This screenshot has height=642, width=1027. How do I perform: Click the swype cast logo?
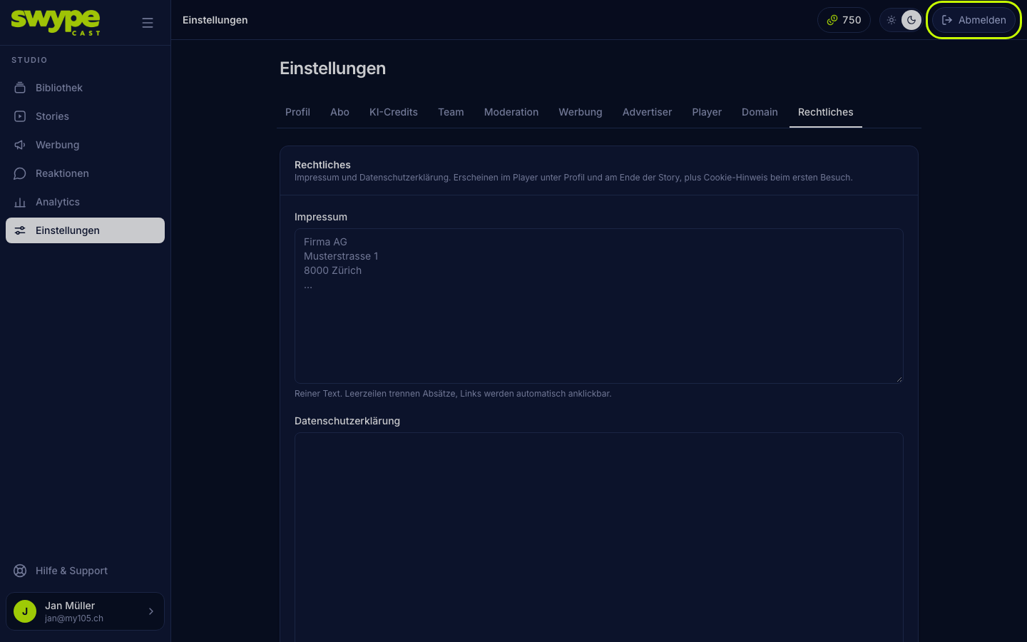click(56, 22)
